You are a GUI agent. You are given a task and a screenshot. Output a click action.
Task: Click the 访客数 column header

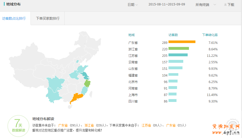(x=173, y=35)
